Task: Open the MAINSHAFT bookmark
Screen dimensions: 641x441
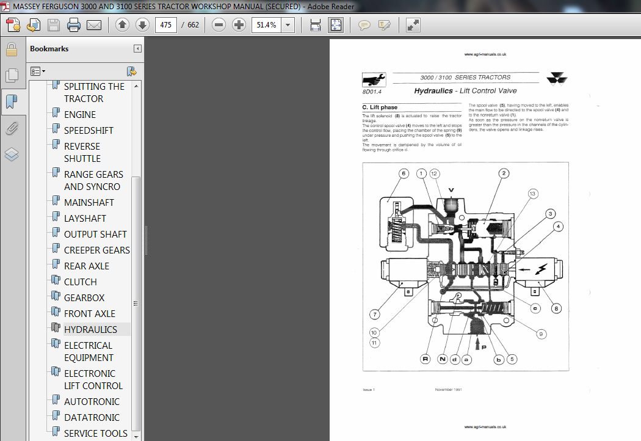Action: (x=89, y=203)
